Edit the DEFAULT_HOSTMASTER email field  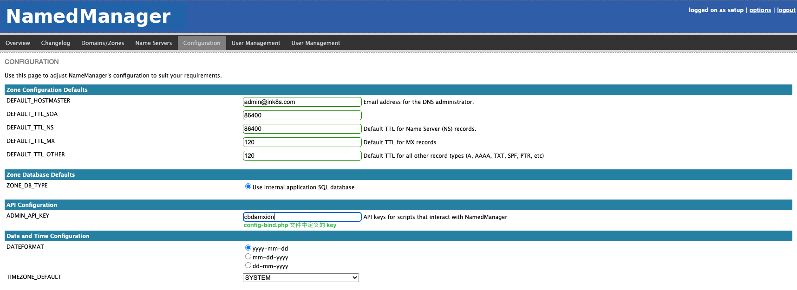click(x=302, y=102)
